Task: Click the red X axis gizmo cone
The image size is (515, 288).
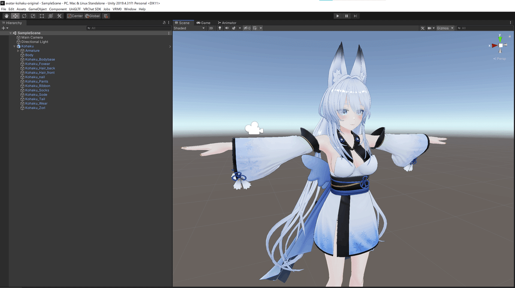Action: click(494, 45)
